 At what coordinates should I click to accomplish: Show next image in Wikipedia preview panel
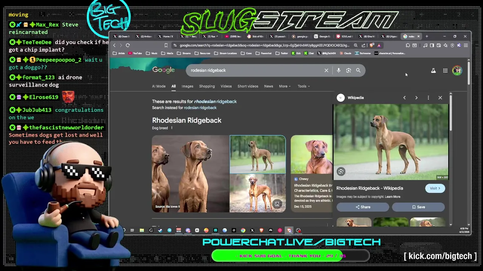416,98
